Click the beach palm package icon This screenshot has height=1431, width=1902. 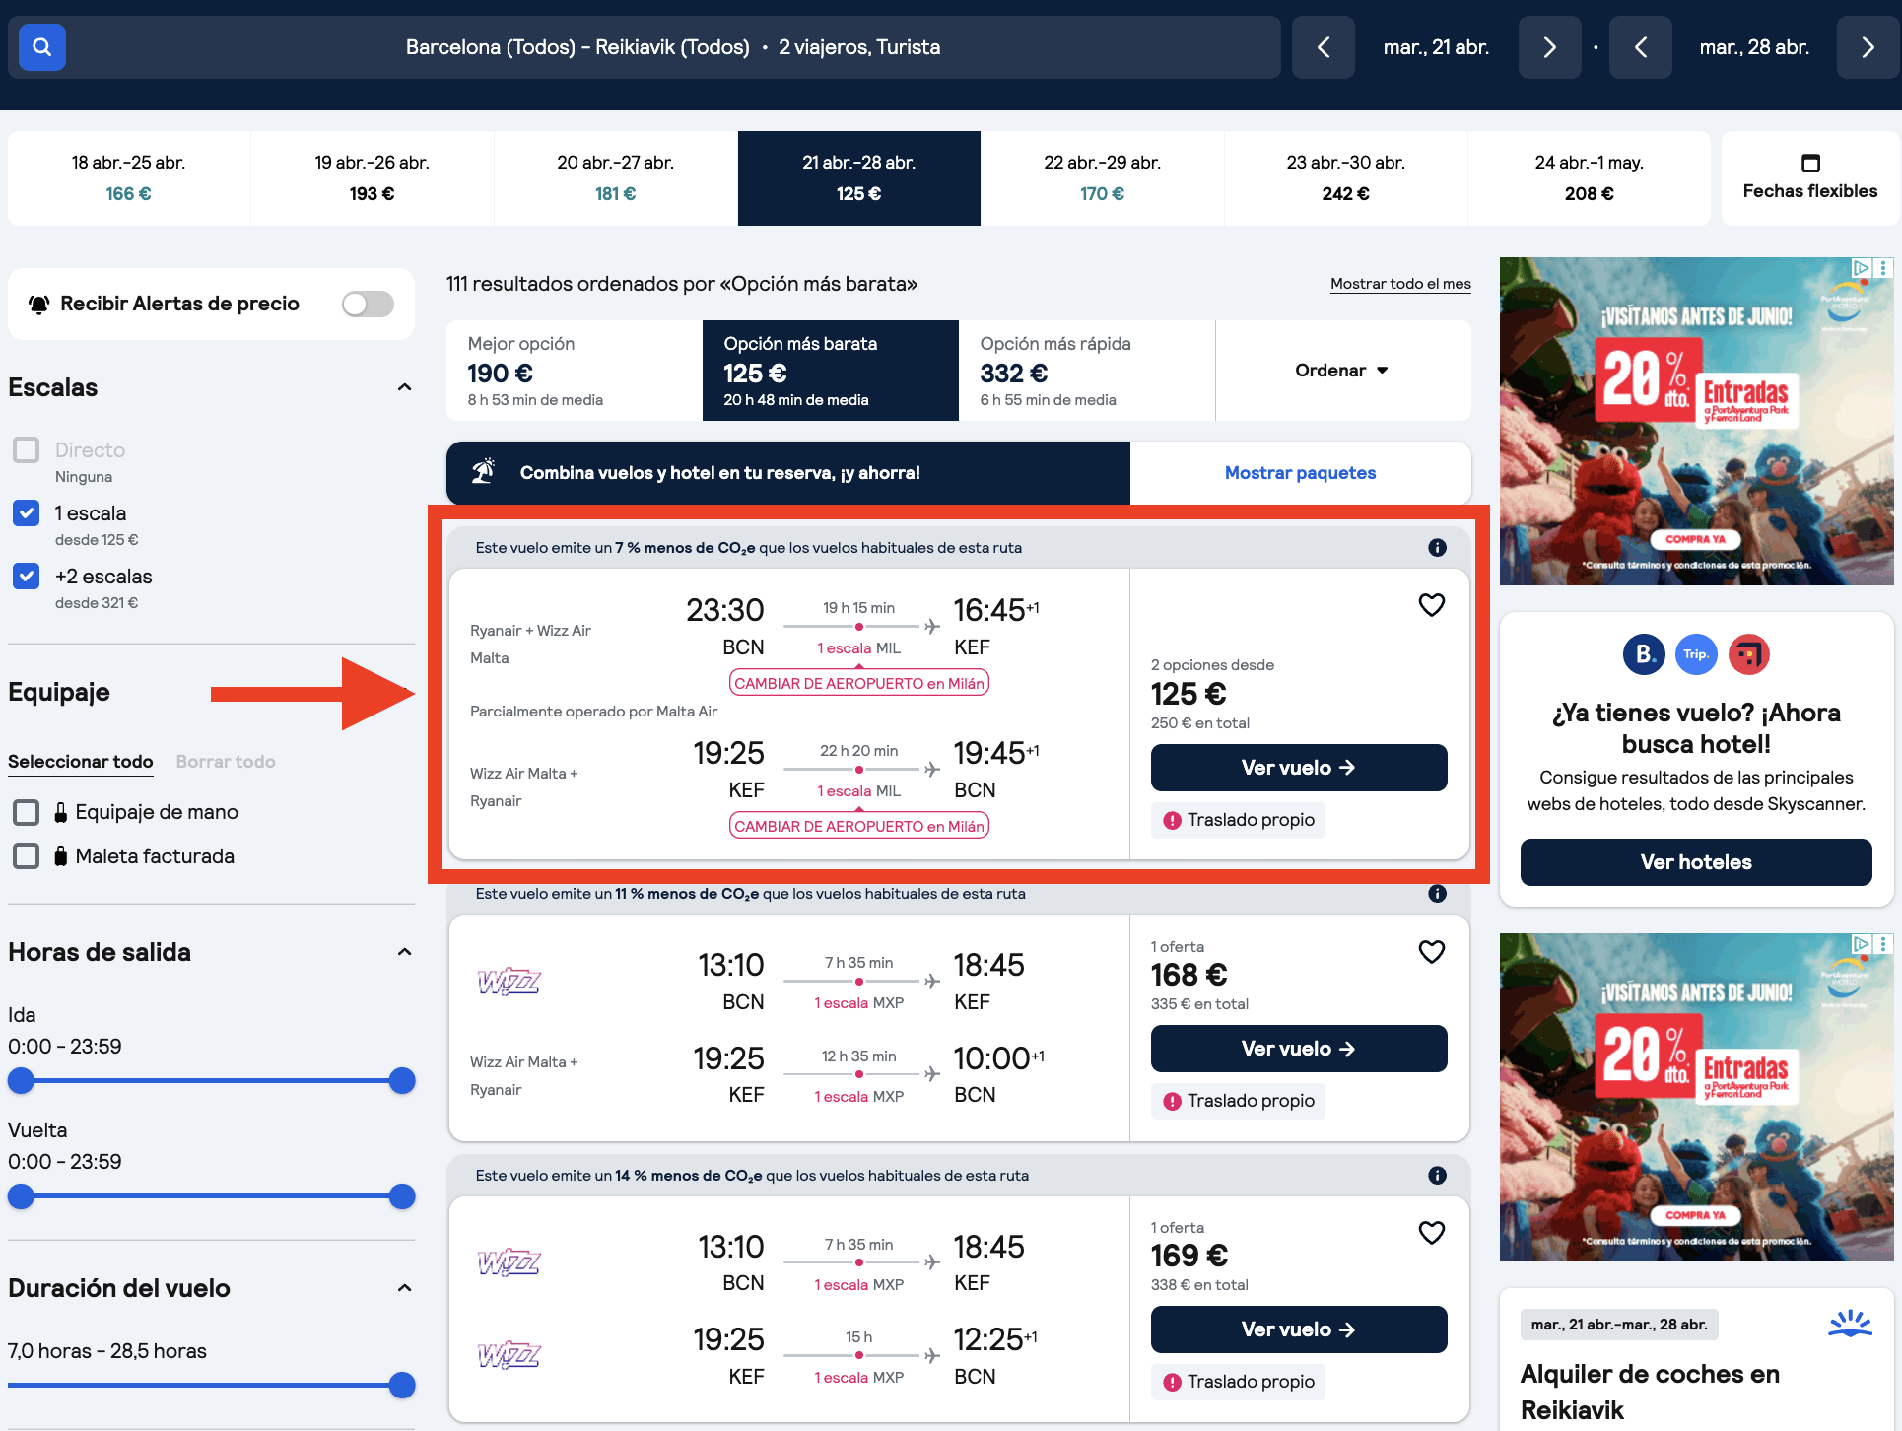pos(483,472)
